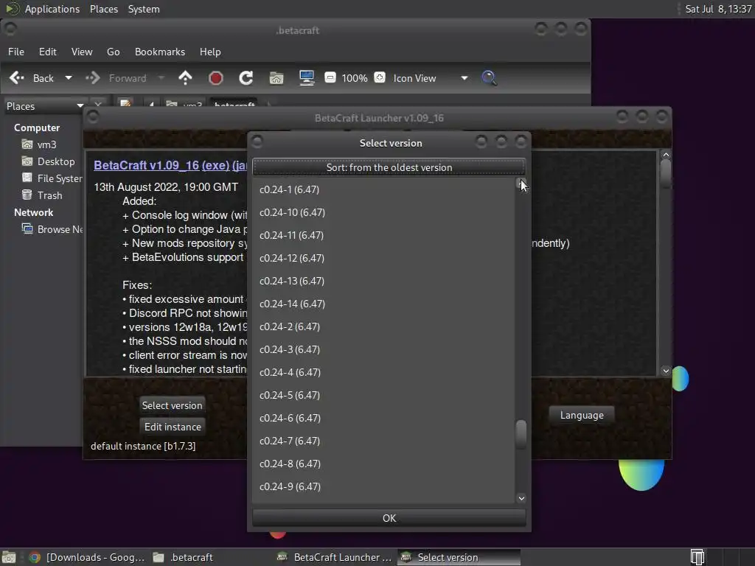Image resolution: width=755 pixels, height=566 pixels.
Task: Click show desktop icon in bottom panel
Action: coord(9,557)
